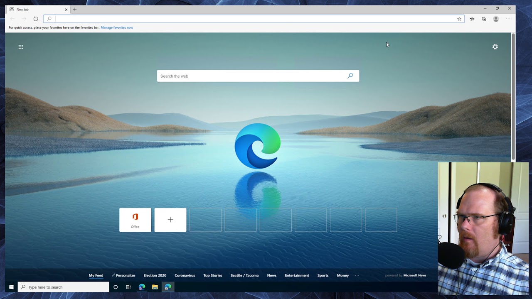
Task: Click the active Edge window taskbar icon
Action: [x=168, y=287]
